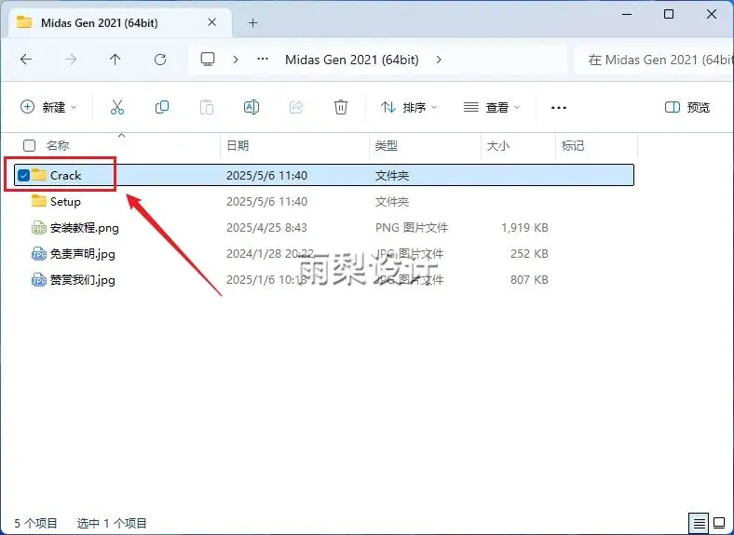Screen dimensions: 734x535
Task: Expand the chevron after the PC icon
Action: pyautogui.click(x=236, y=60)
